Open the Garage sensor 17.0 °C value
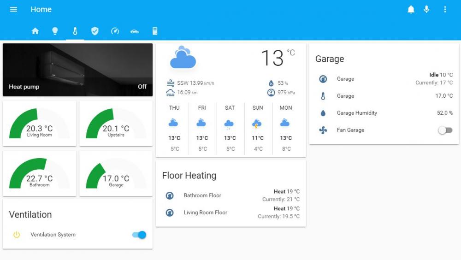This screenshot has width=461, height=260. click(444, 96)
